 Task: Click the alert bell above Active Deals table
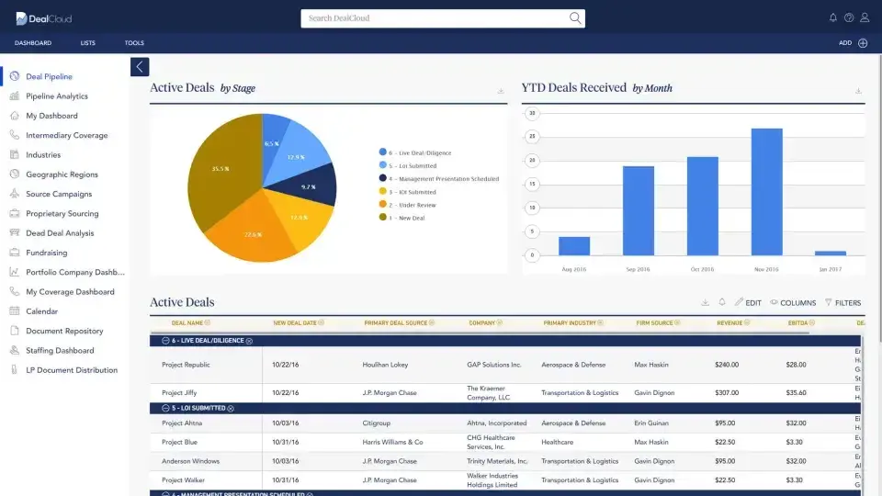(722, 302)
